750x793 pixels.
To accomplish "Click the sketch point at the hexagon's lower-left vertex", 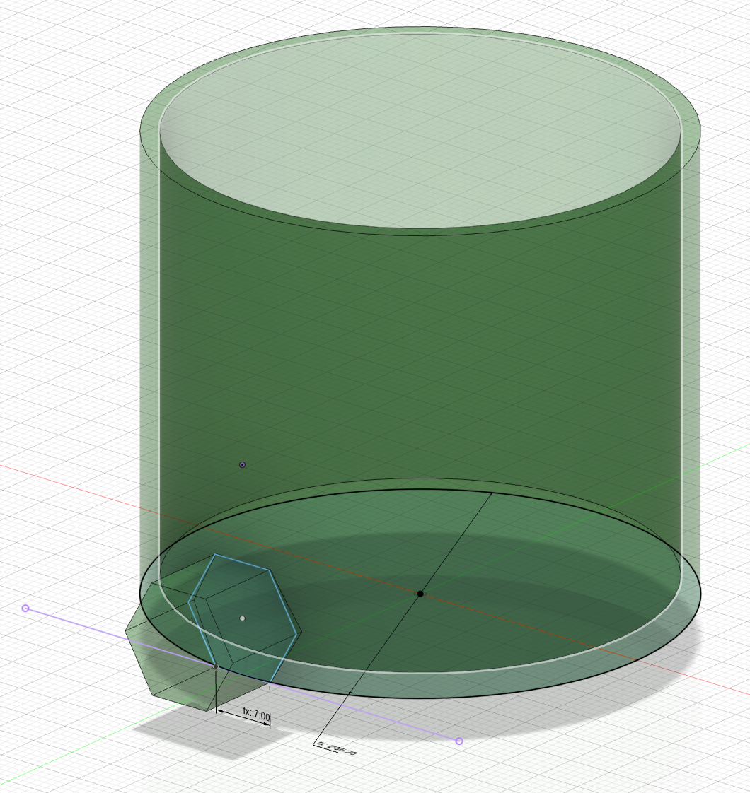I will click(216, 666).
